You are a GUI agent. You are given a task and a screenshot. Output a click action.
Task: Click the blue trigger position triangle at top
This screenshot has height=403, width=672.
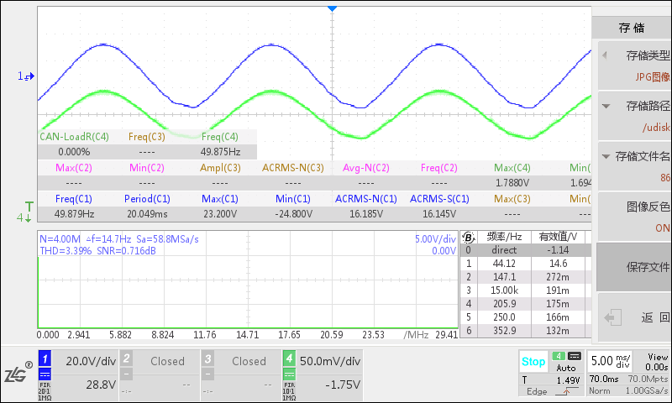pyautogui.click(x=332, y=8)
